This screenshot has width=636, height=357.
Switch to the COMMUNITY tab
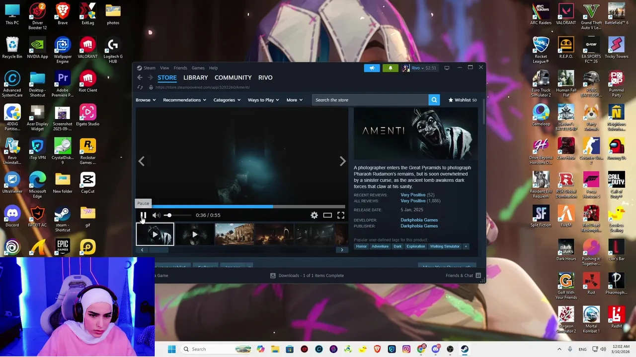[x=233, y=77]
